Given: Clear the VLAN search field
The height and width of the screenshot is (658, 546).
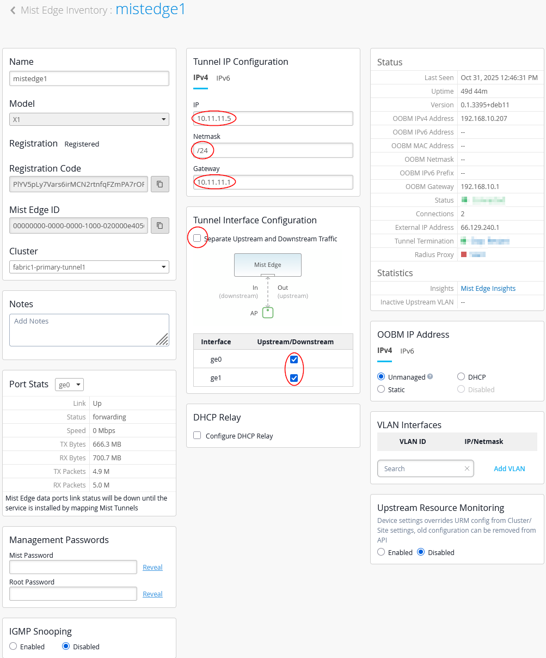Looking at the screenshot, I should click(x=467, y=468).
